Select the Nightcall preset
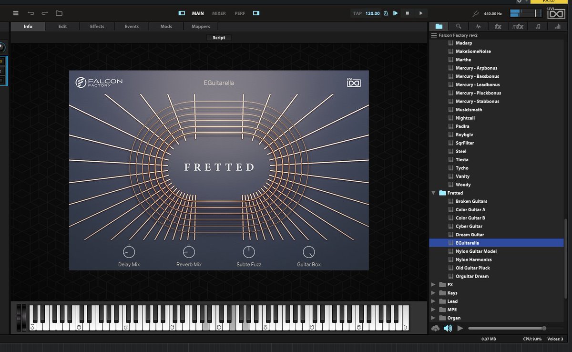The image size is (572, 352). (x=496, y=118)
